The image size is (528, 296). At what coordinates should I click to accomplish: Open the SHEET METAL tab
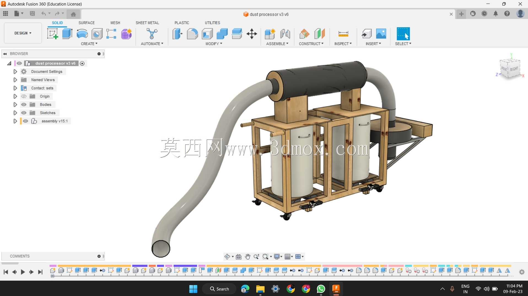[x=147, y=23]
